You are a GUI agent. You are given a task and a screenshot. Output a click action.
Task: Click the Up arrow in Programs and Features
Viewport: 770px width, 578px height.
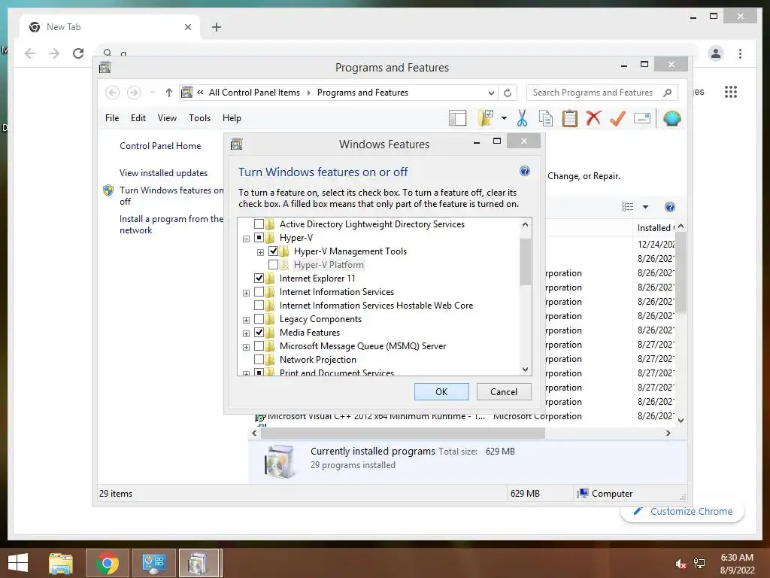[169, 93]
